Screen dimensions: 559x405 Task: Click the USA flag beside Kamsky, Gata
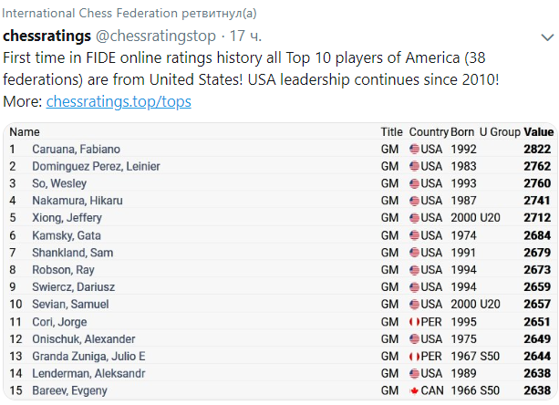pos(414,235)
